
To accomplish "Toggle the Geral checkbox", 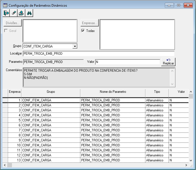I will point(6,31).
